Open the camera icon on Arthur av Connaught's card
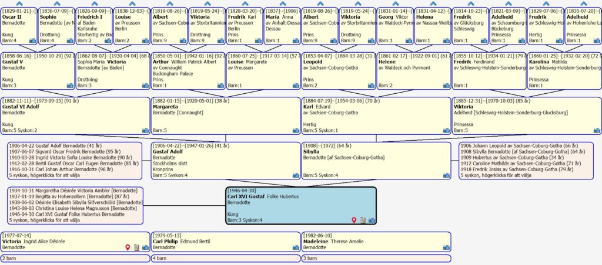 (221, 86)
